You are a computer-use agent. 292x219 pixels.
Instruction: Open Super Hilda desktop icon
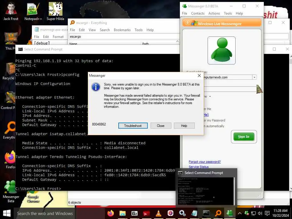click(55, 11)
